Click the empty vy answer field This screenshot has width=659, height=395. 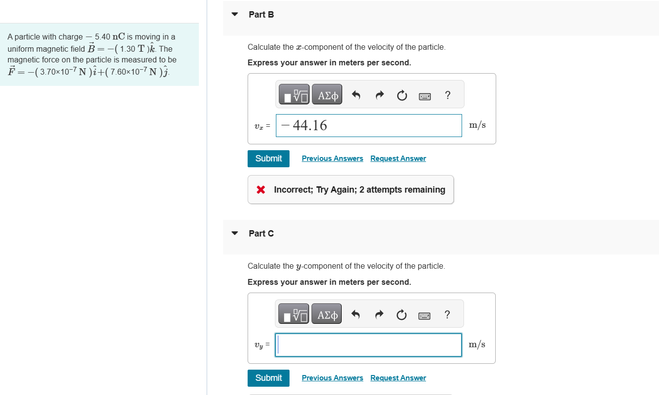(x=368, y=345)
